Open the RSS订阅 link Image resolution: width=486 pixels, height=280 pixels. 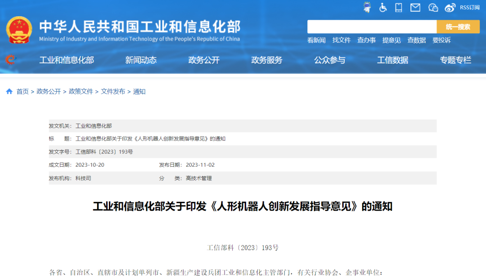(x=470, y=7)
